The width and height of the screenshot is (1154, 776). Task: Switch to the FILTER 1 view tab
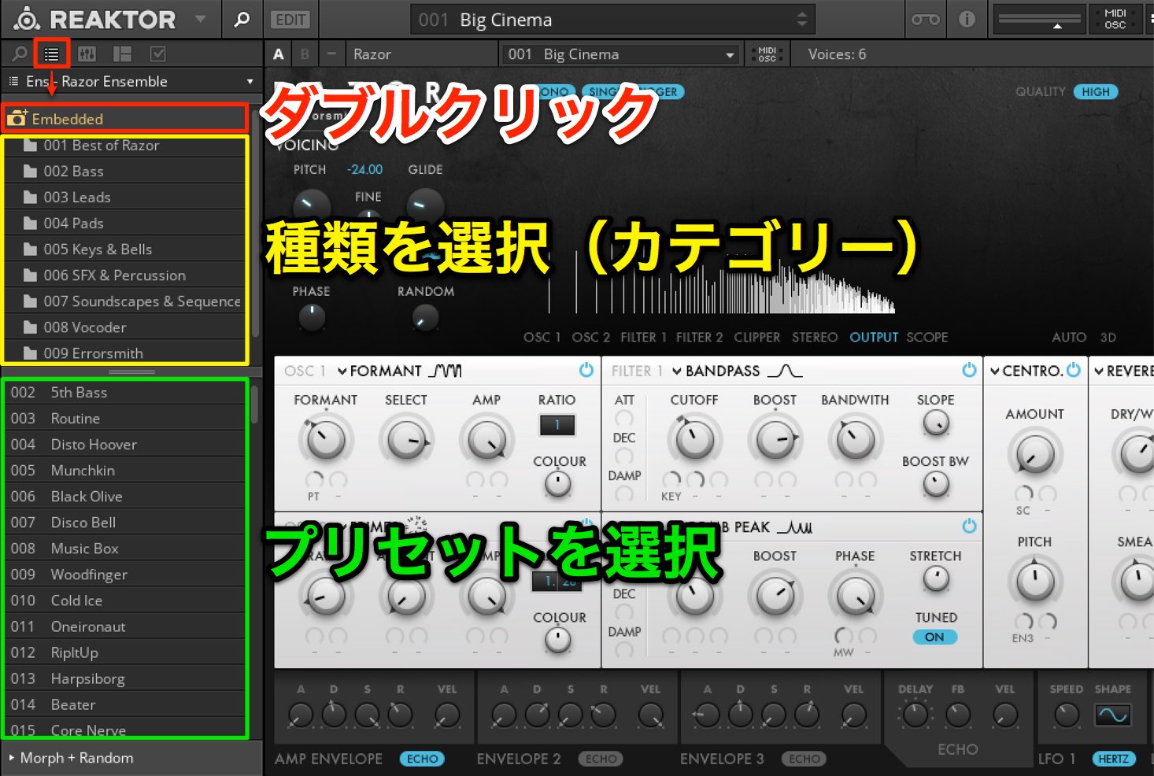click(x=643, y=337)
